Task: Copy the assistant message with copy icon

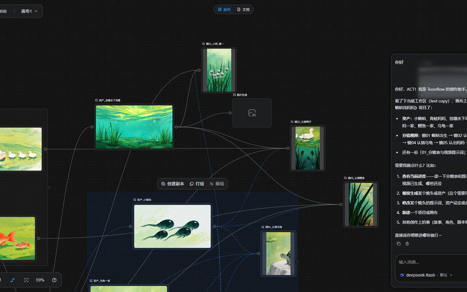Action: (x=399, y=244)
